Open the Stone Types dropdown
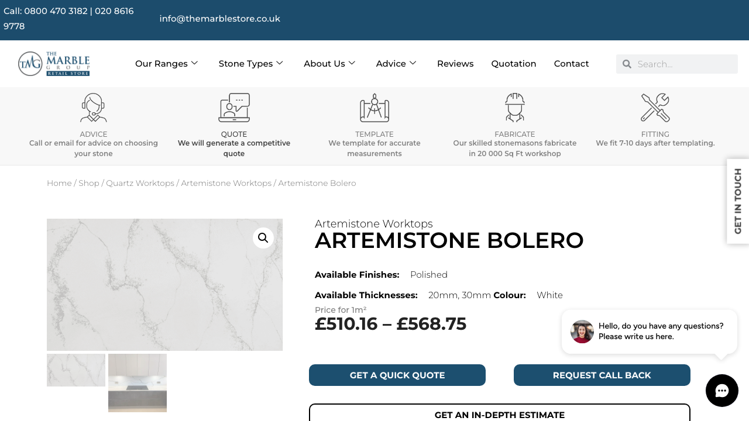Image resolution: width=749 pixels, height=421 pixels. pos(250,63)
